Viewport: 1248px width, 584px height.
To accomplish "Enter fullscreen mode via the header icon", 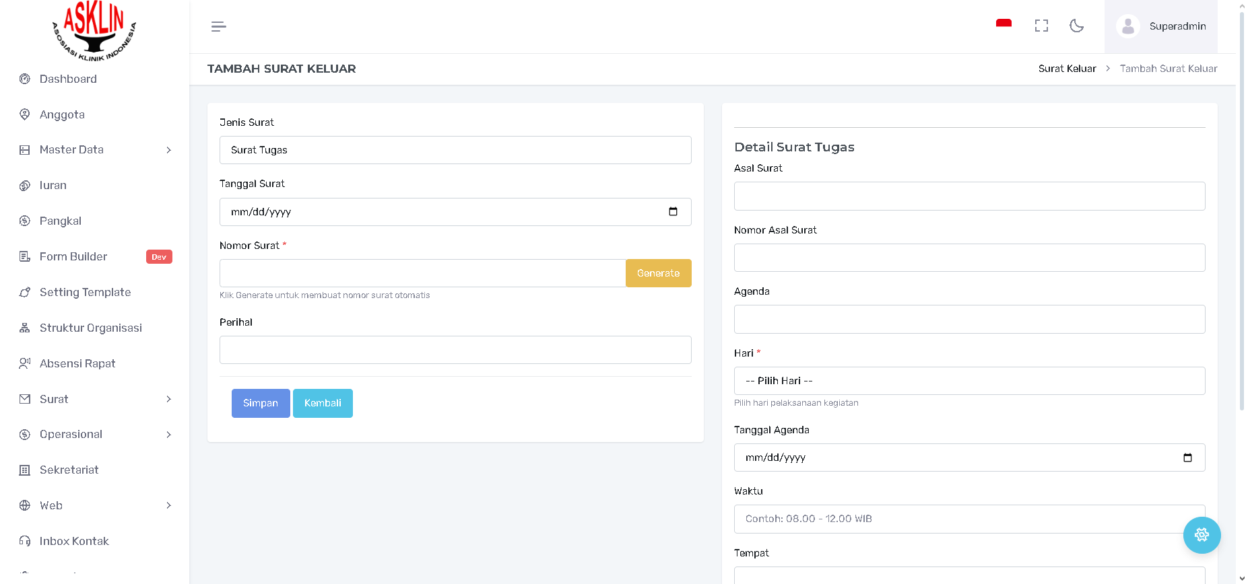I will pyautogui.click(x=1041, y=26).
